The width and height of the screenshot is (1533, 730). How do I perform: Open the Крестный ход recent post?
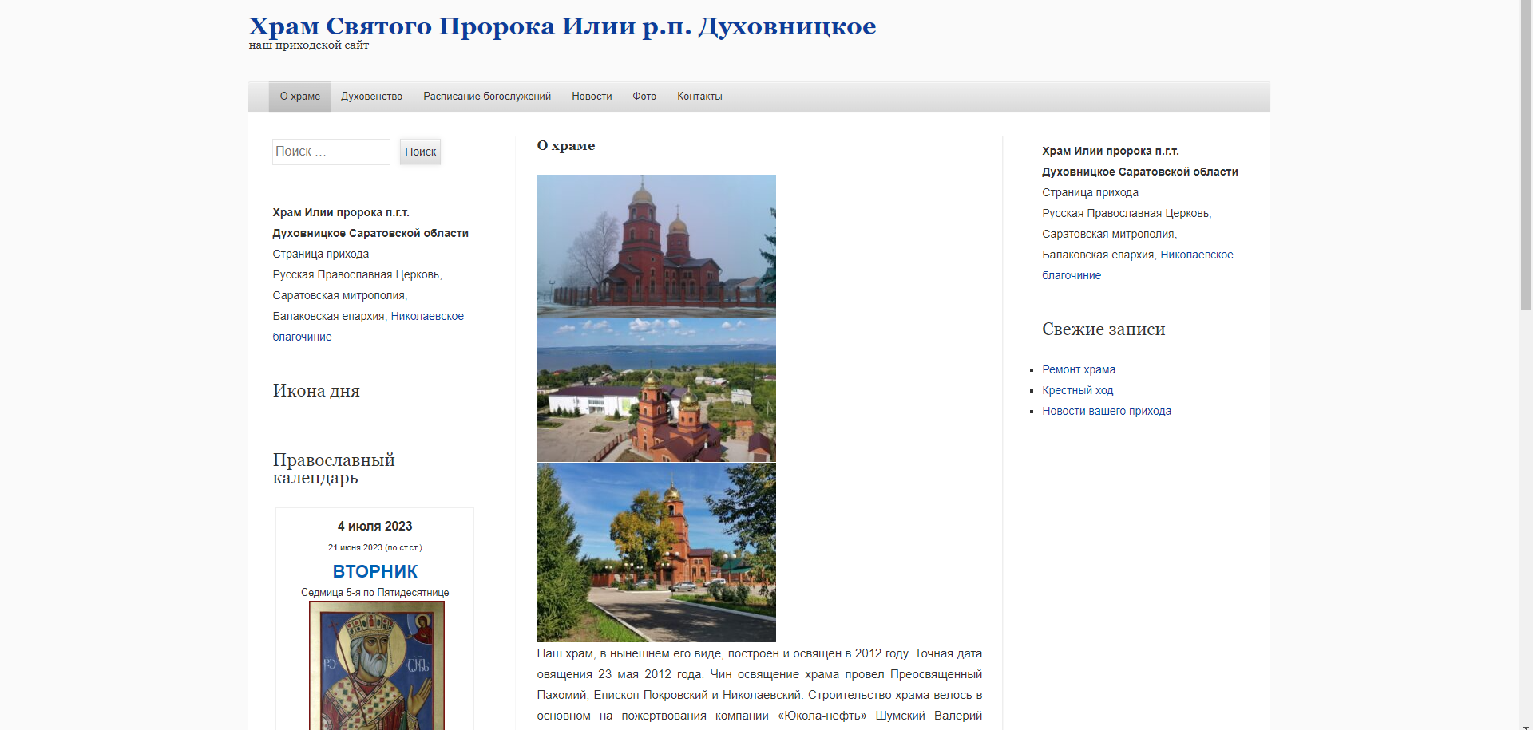(x=1077, y=390)
